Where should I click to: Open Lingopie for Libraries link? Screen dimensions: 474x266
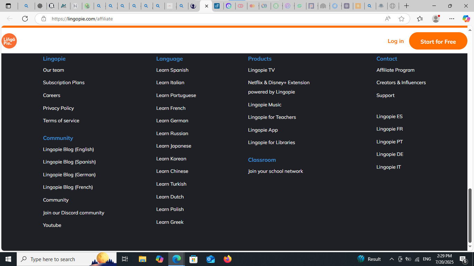tap(272, 142)
